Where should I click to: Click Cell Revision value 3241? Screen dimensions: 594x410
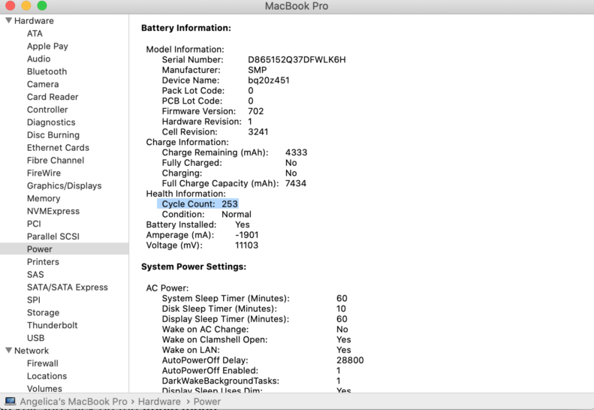tap(258, 132)
